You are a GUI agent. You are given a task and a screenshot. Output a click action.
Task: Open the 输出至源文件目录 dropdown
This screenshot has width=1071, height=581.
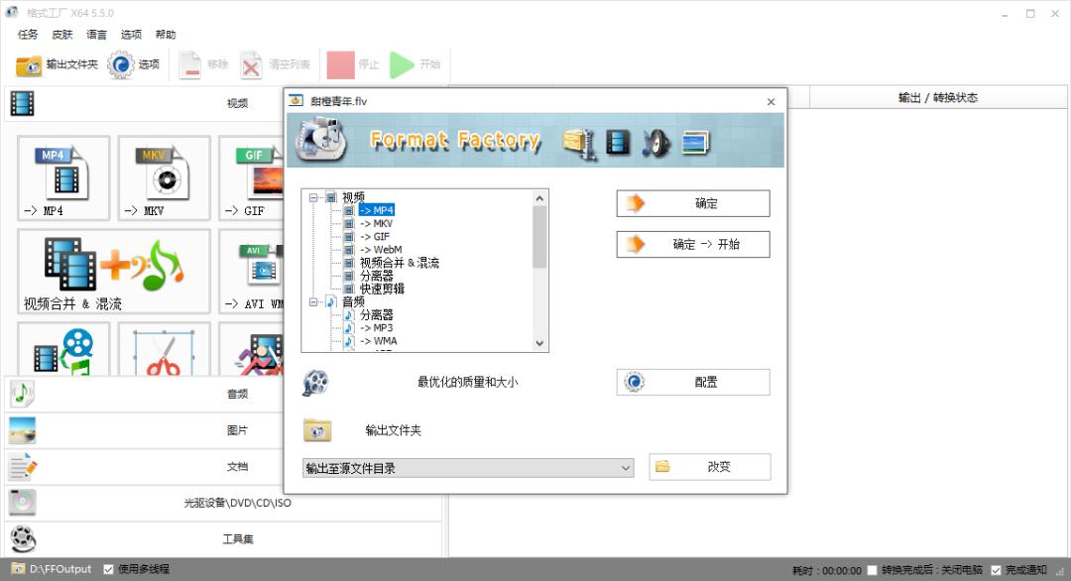468,468
